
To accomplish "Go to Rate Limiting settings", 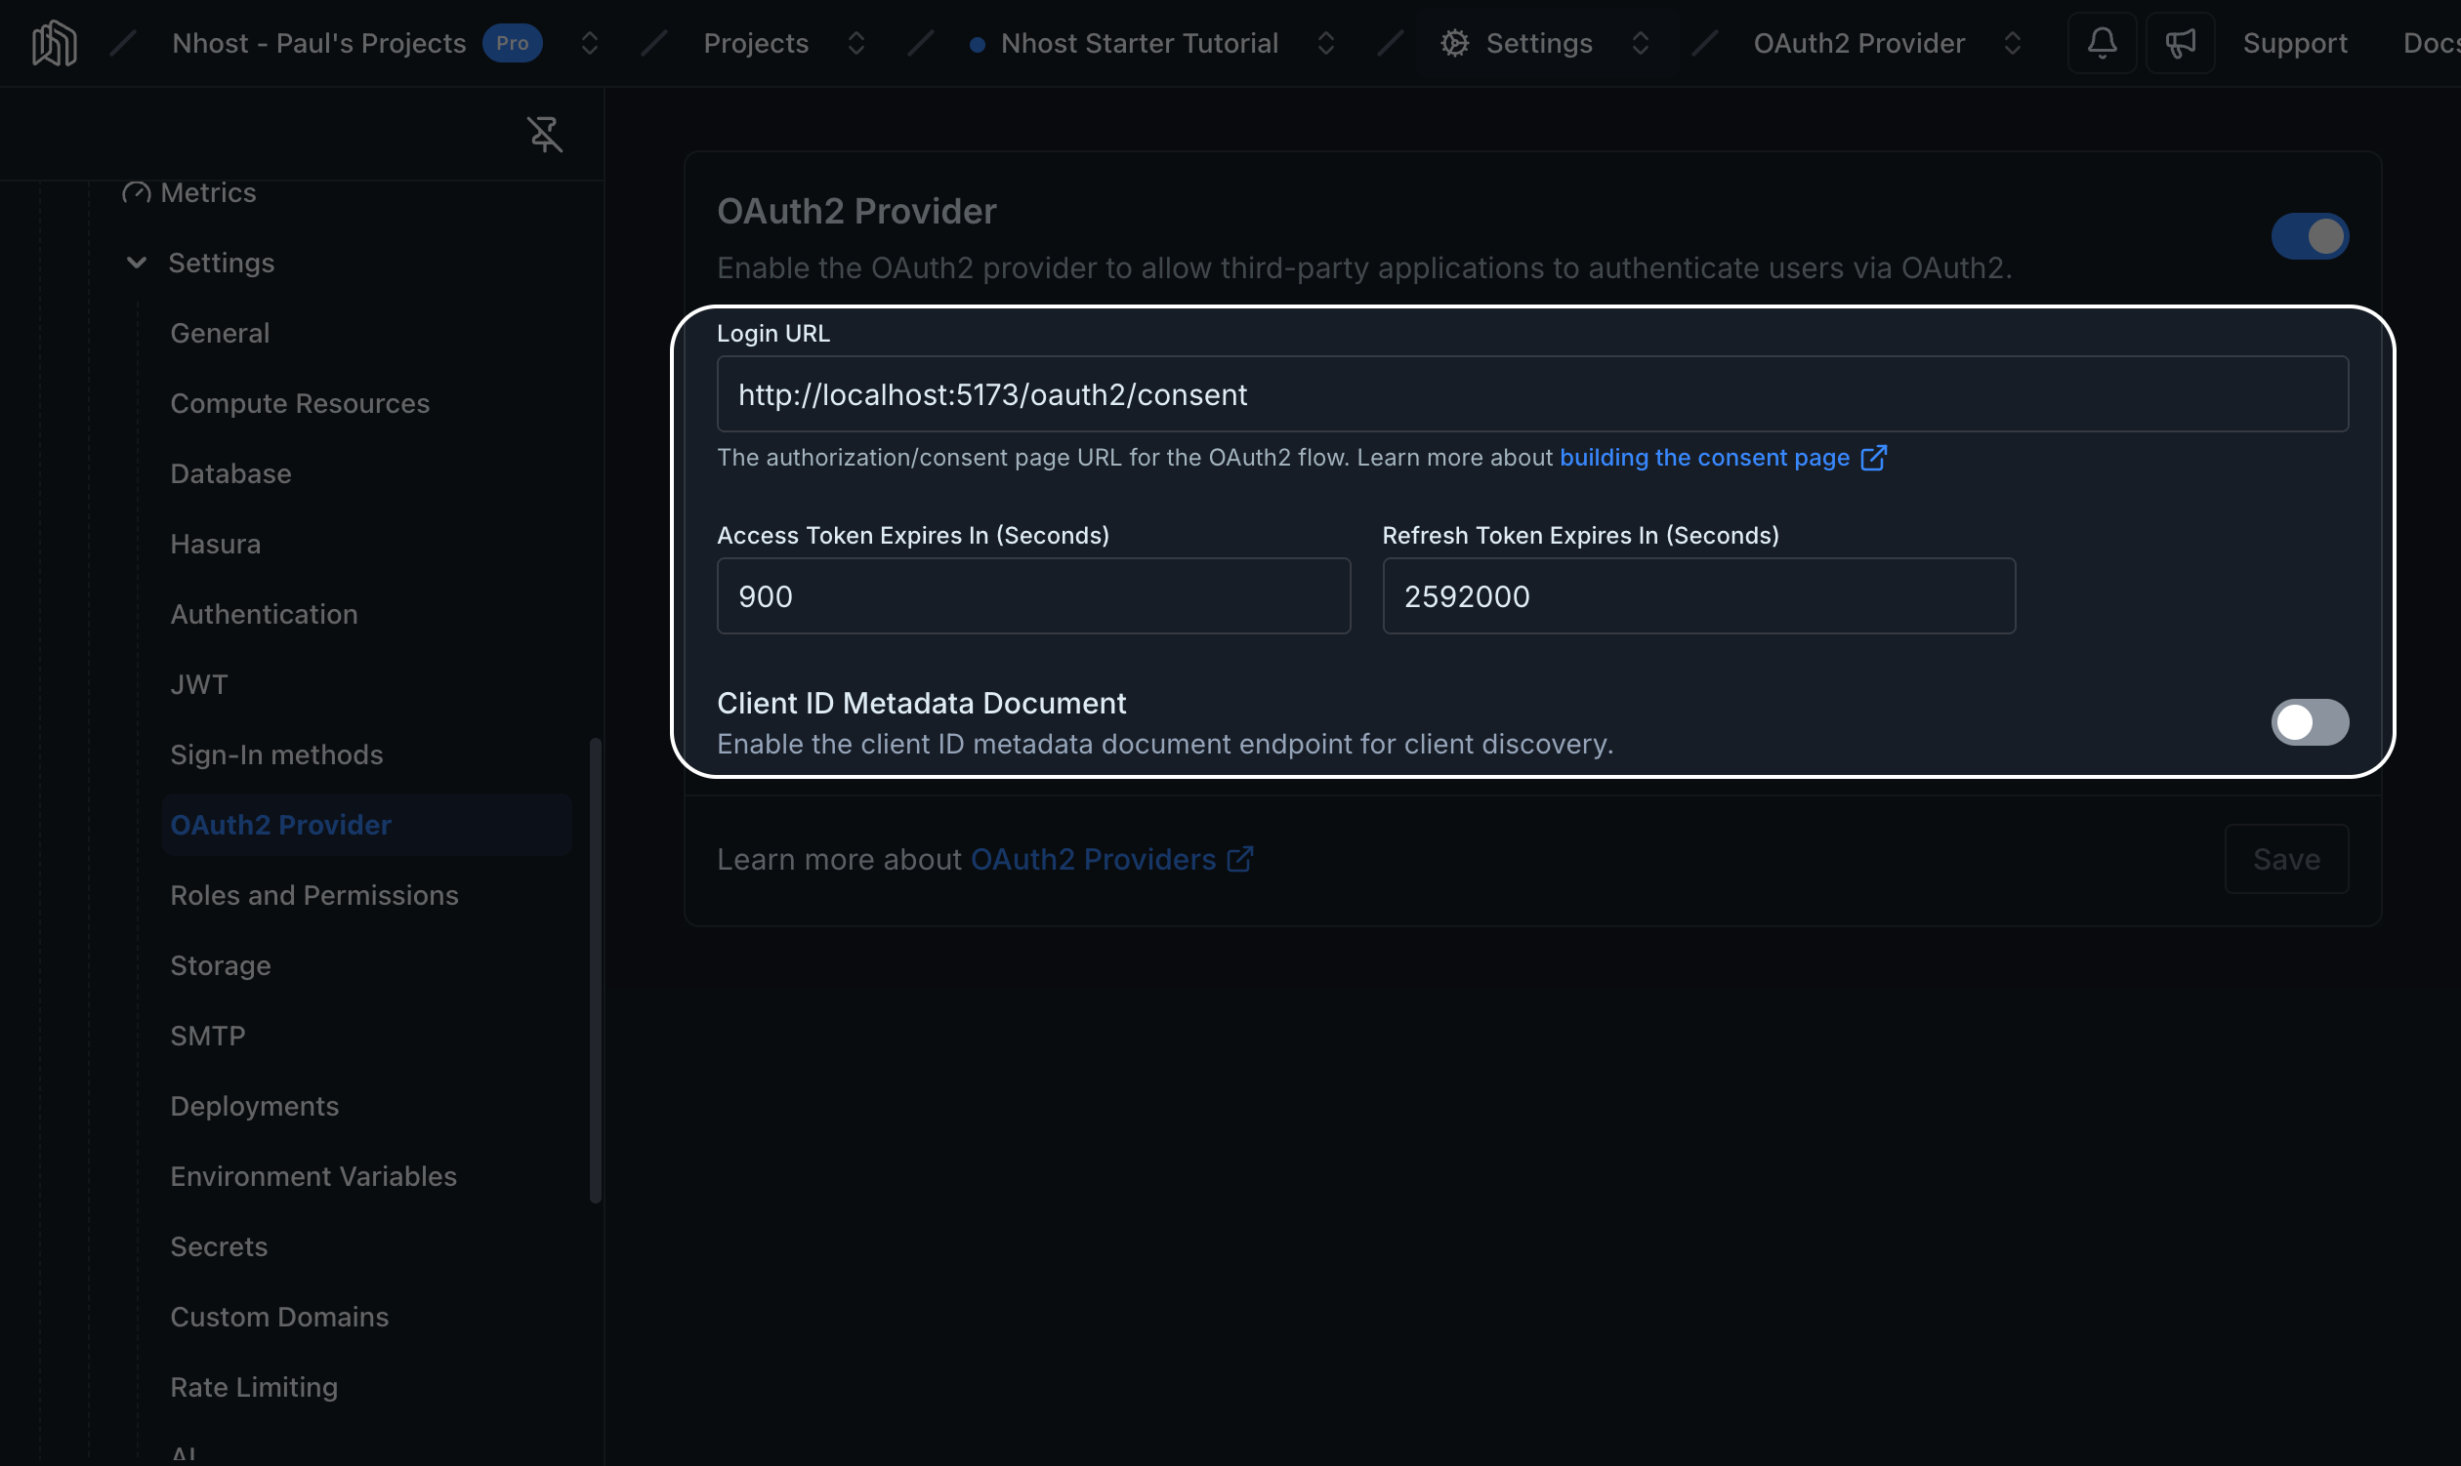I will 254,1386.
